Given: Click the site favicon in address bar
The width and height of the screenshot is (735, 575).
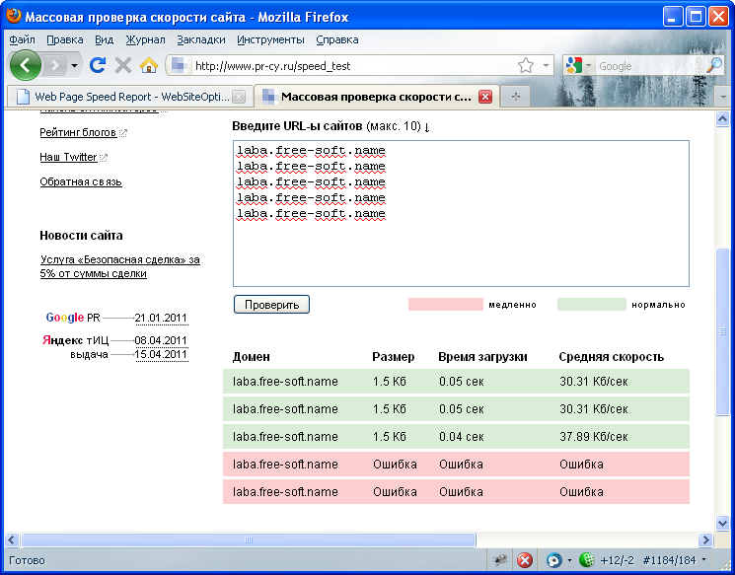Looking at the screenshot, I should click(179, 66).
